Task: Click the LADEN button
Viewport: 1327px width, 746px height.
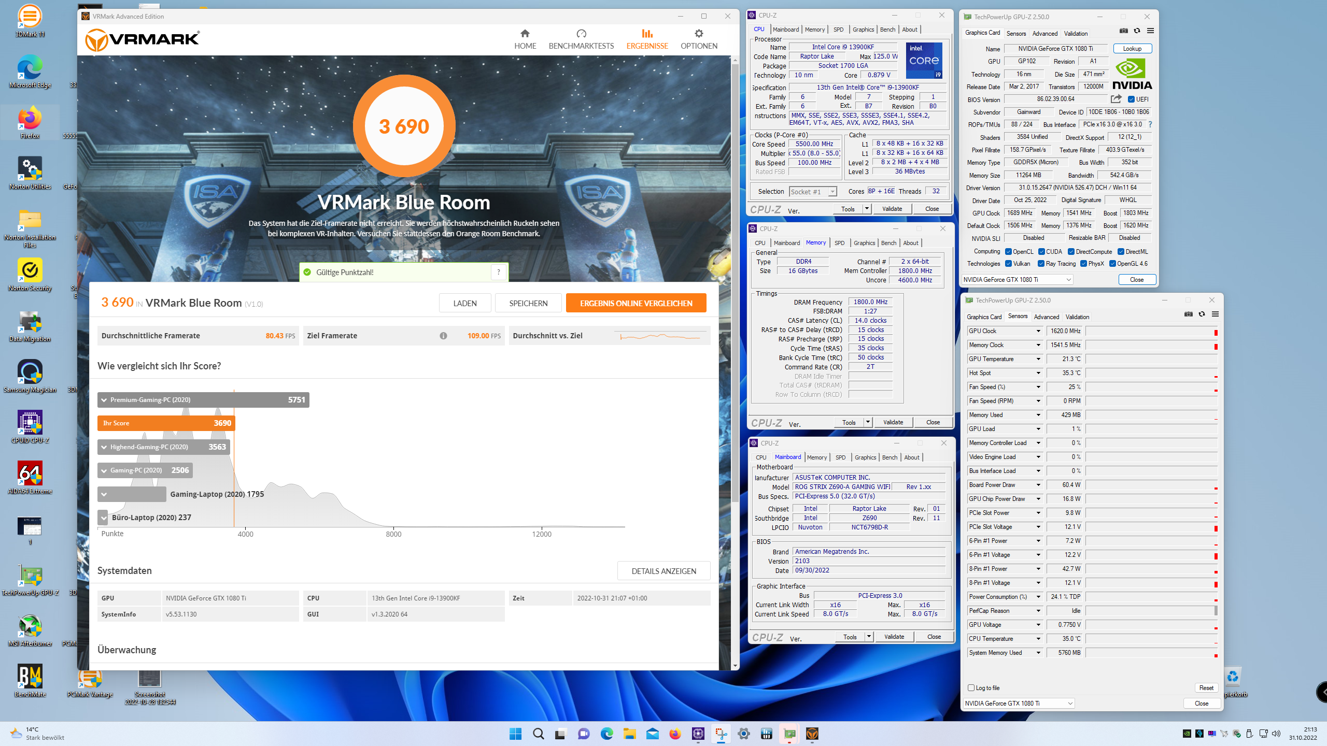Action: 465,303
